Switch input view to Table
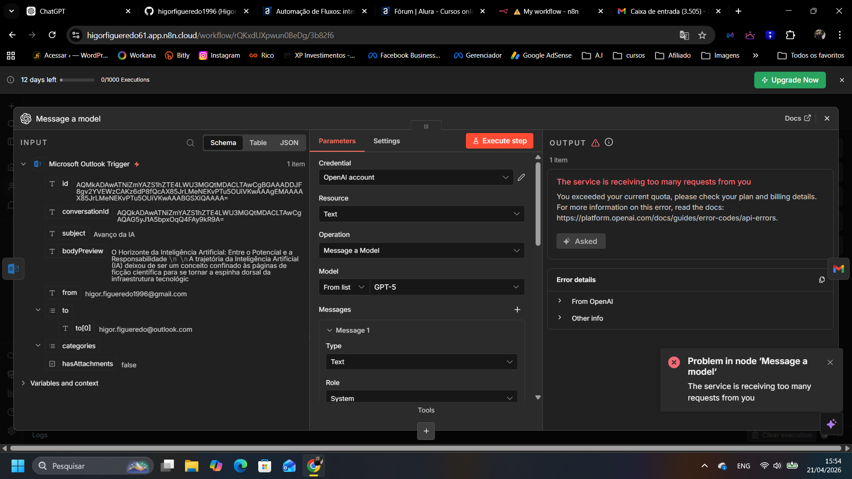The image size is (852, 479). click(x=258, y=143)
